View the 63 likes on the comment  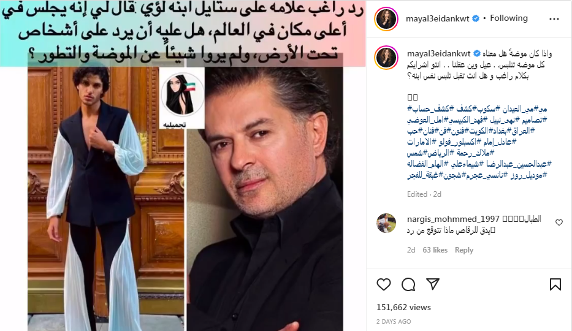[435, 250]
